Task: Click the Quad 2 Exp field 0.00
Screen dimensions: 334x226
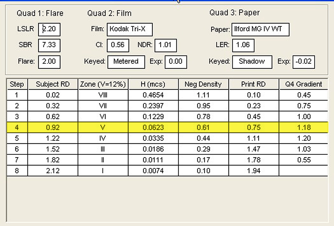Action: pos(176,62)
